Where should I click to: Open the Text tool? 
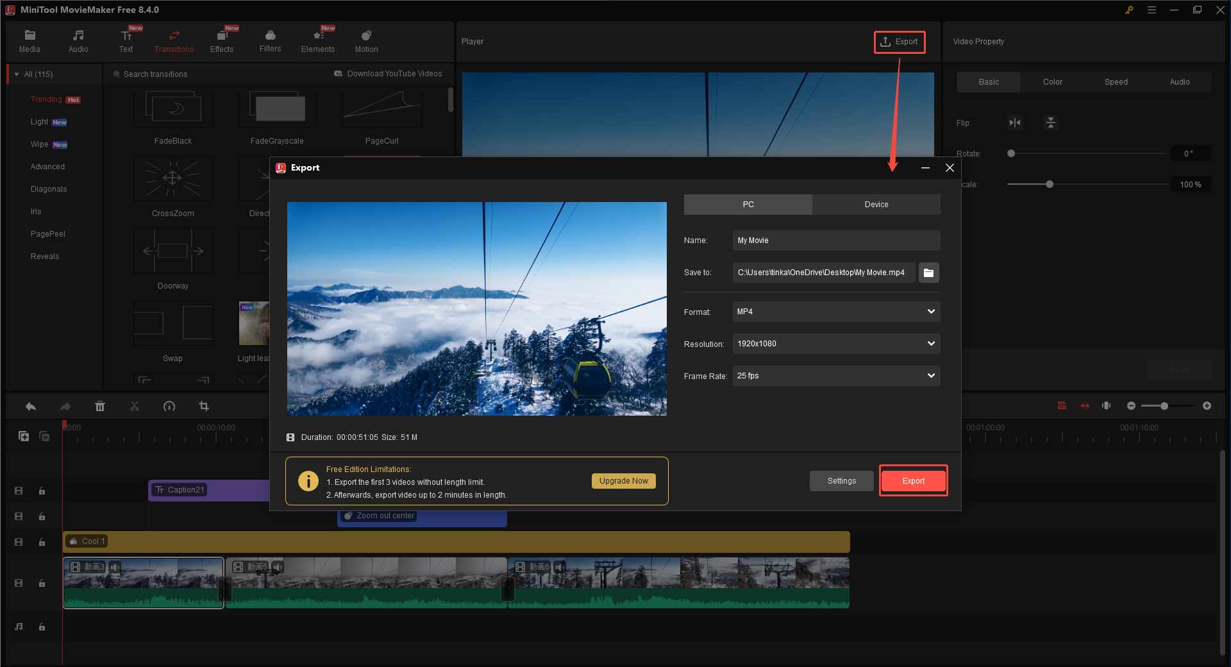click(x=126, y=40)
